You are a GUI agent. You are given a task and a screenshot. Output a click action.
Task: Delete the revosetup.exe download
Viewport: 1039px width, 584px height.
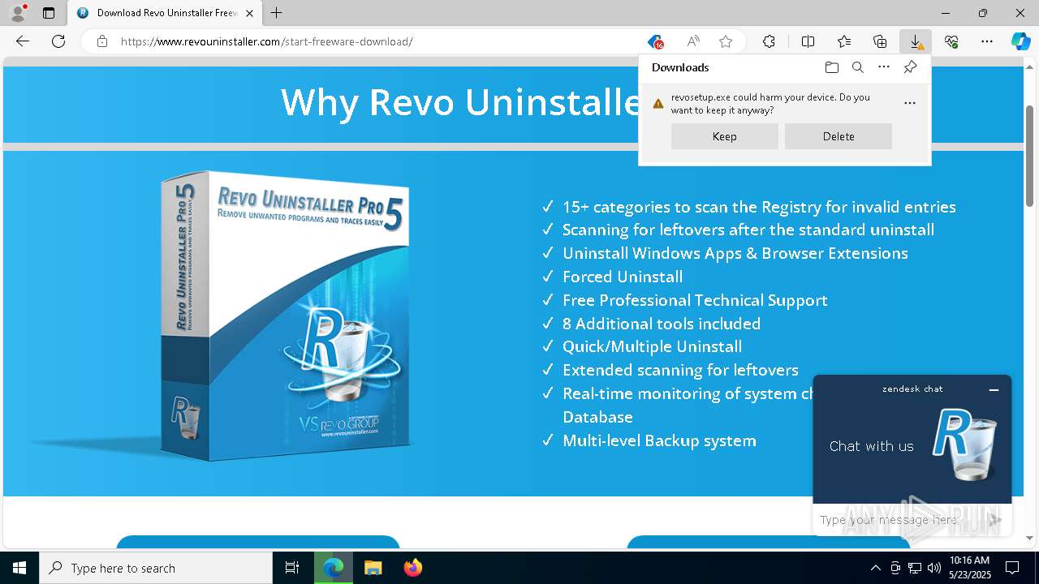(839, 136)
